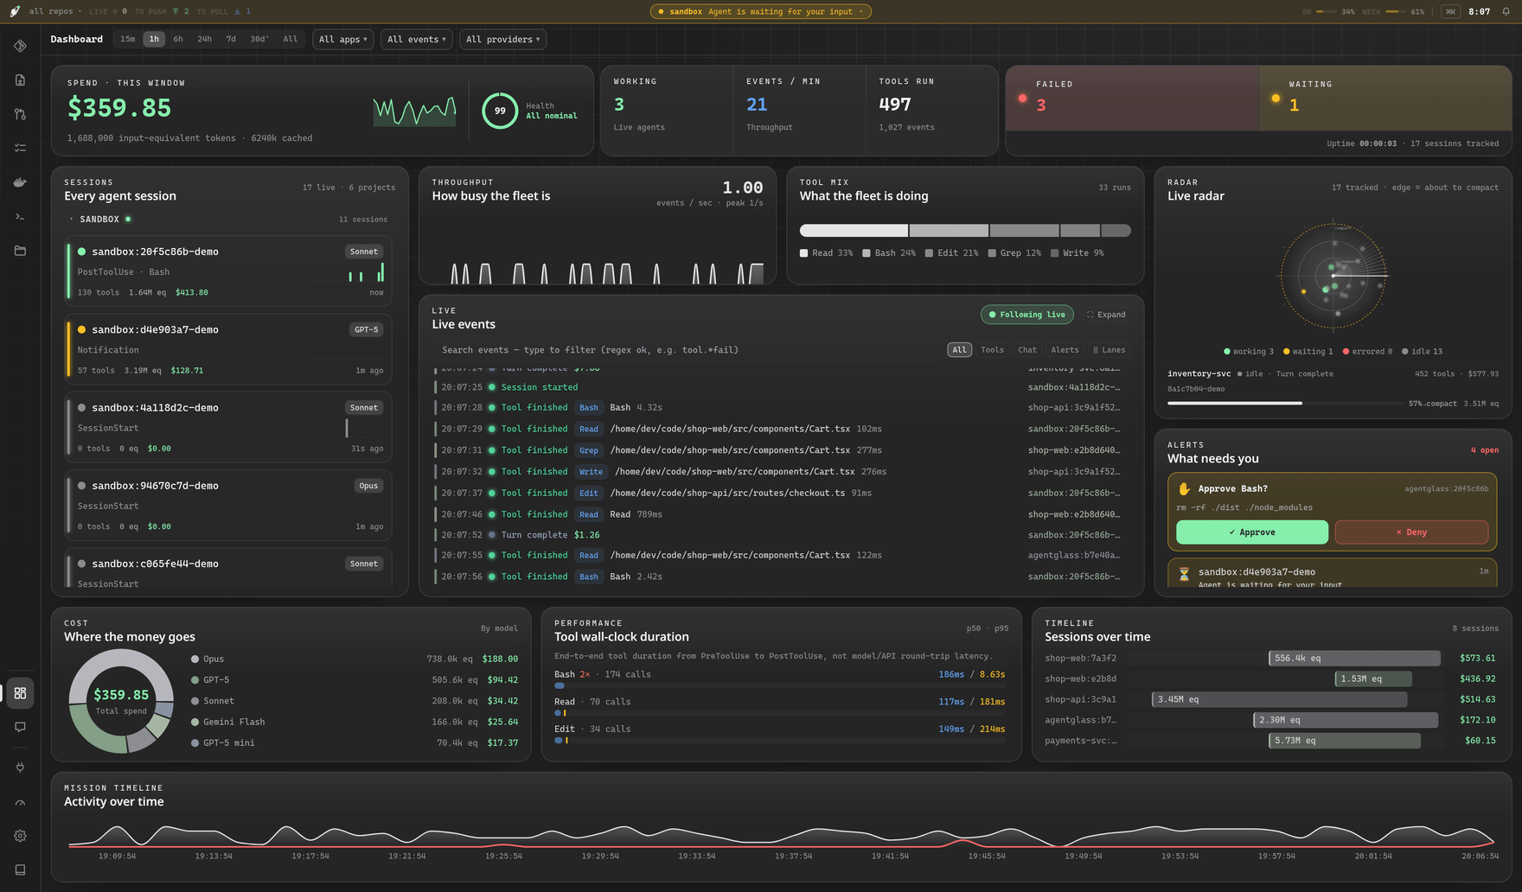Select the 7d time range tab
Image resolution: width=1522 pixels, height=892 pixels.
point(231,39)
